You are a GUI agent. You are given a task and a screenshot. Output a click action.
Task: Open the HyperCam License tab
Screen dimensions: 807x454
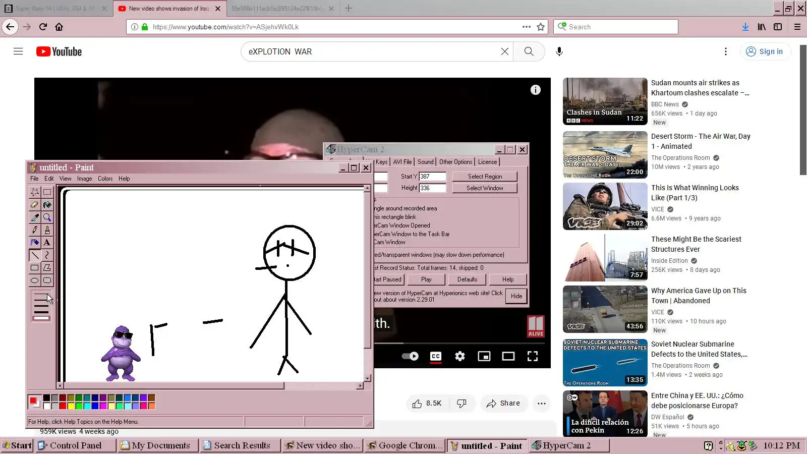(487, 162)
